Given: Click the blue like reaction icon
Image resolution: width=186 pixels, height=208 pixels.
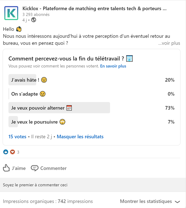Looking at the screenshot, I should (6, 152).
